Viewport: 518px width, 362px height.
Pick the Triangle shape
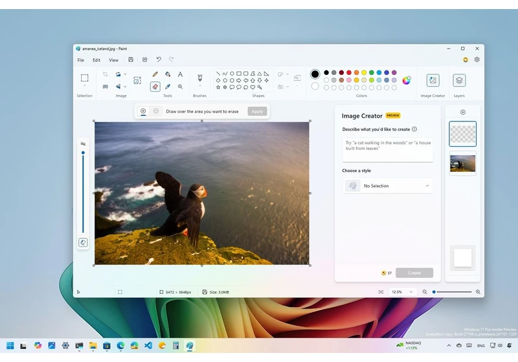pyautogui.click(x=260, y=74)
